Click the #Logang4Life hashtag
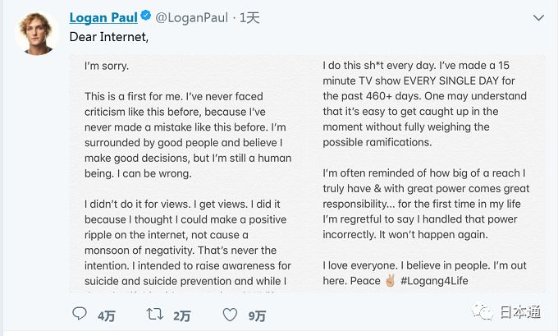The height and width of the screenshot is (336, 558). [x=440, y=280]
